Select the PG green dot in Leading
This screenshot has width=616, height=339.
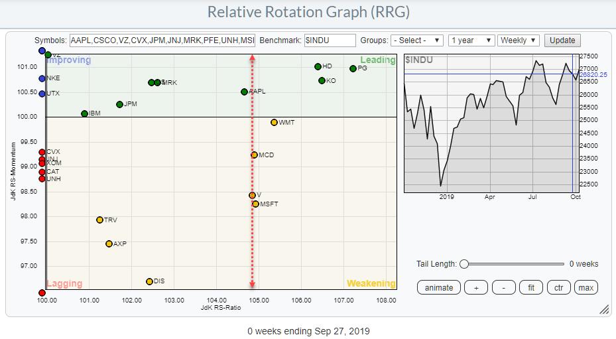[x=353, y=68]
